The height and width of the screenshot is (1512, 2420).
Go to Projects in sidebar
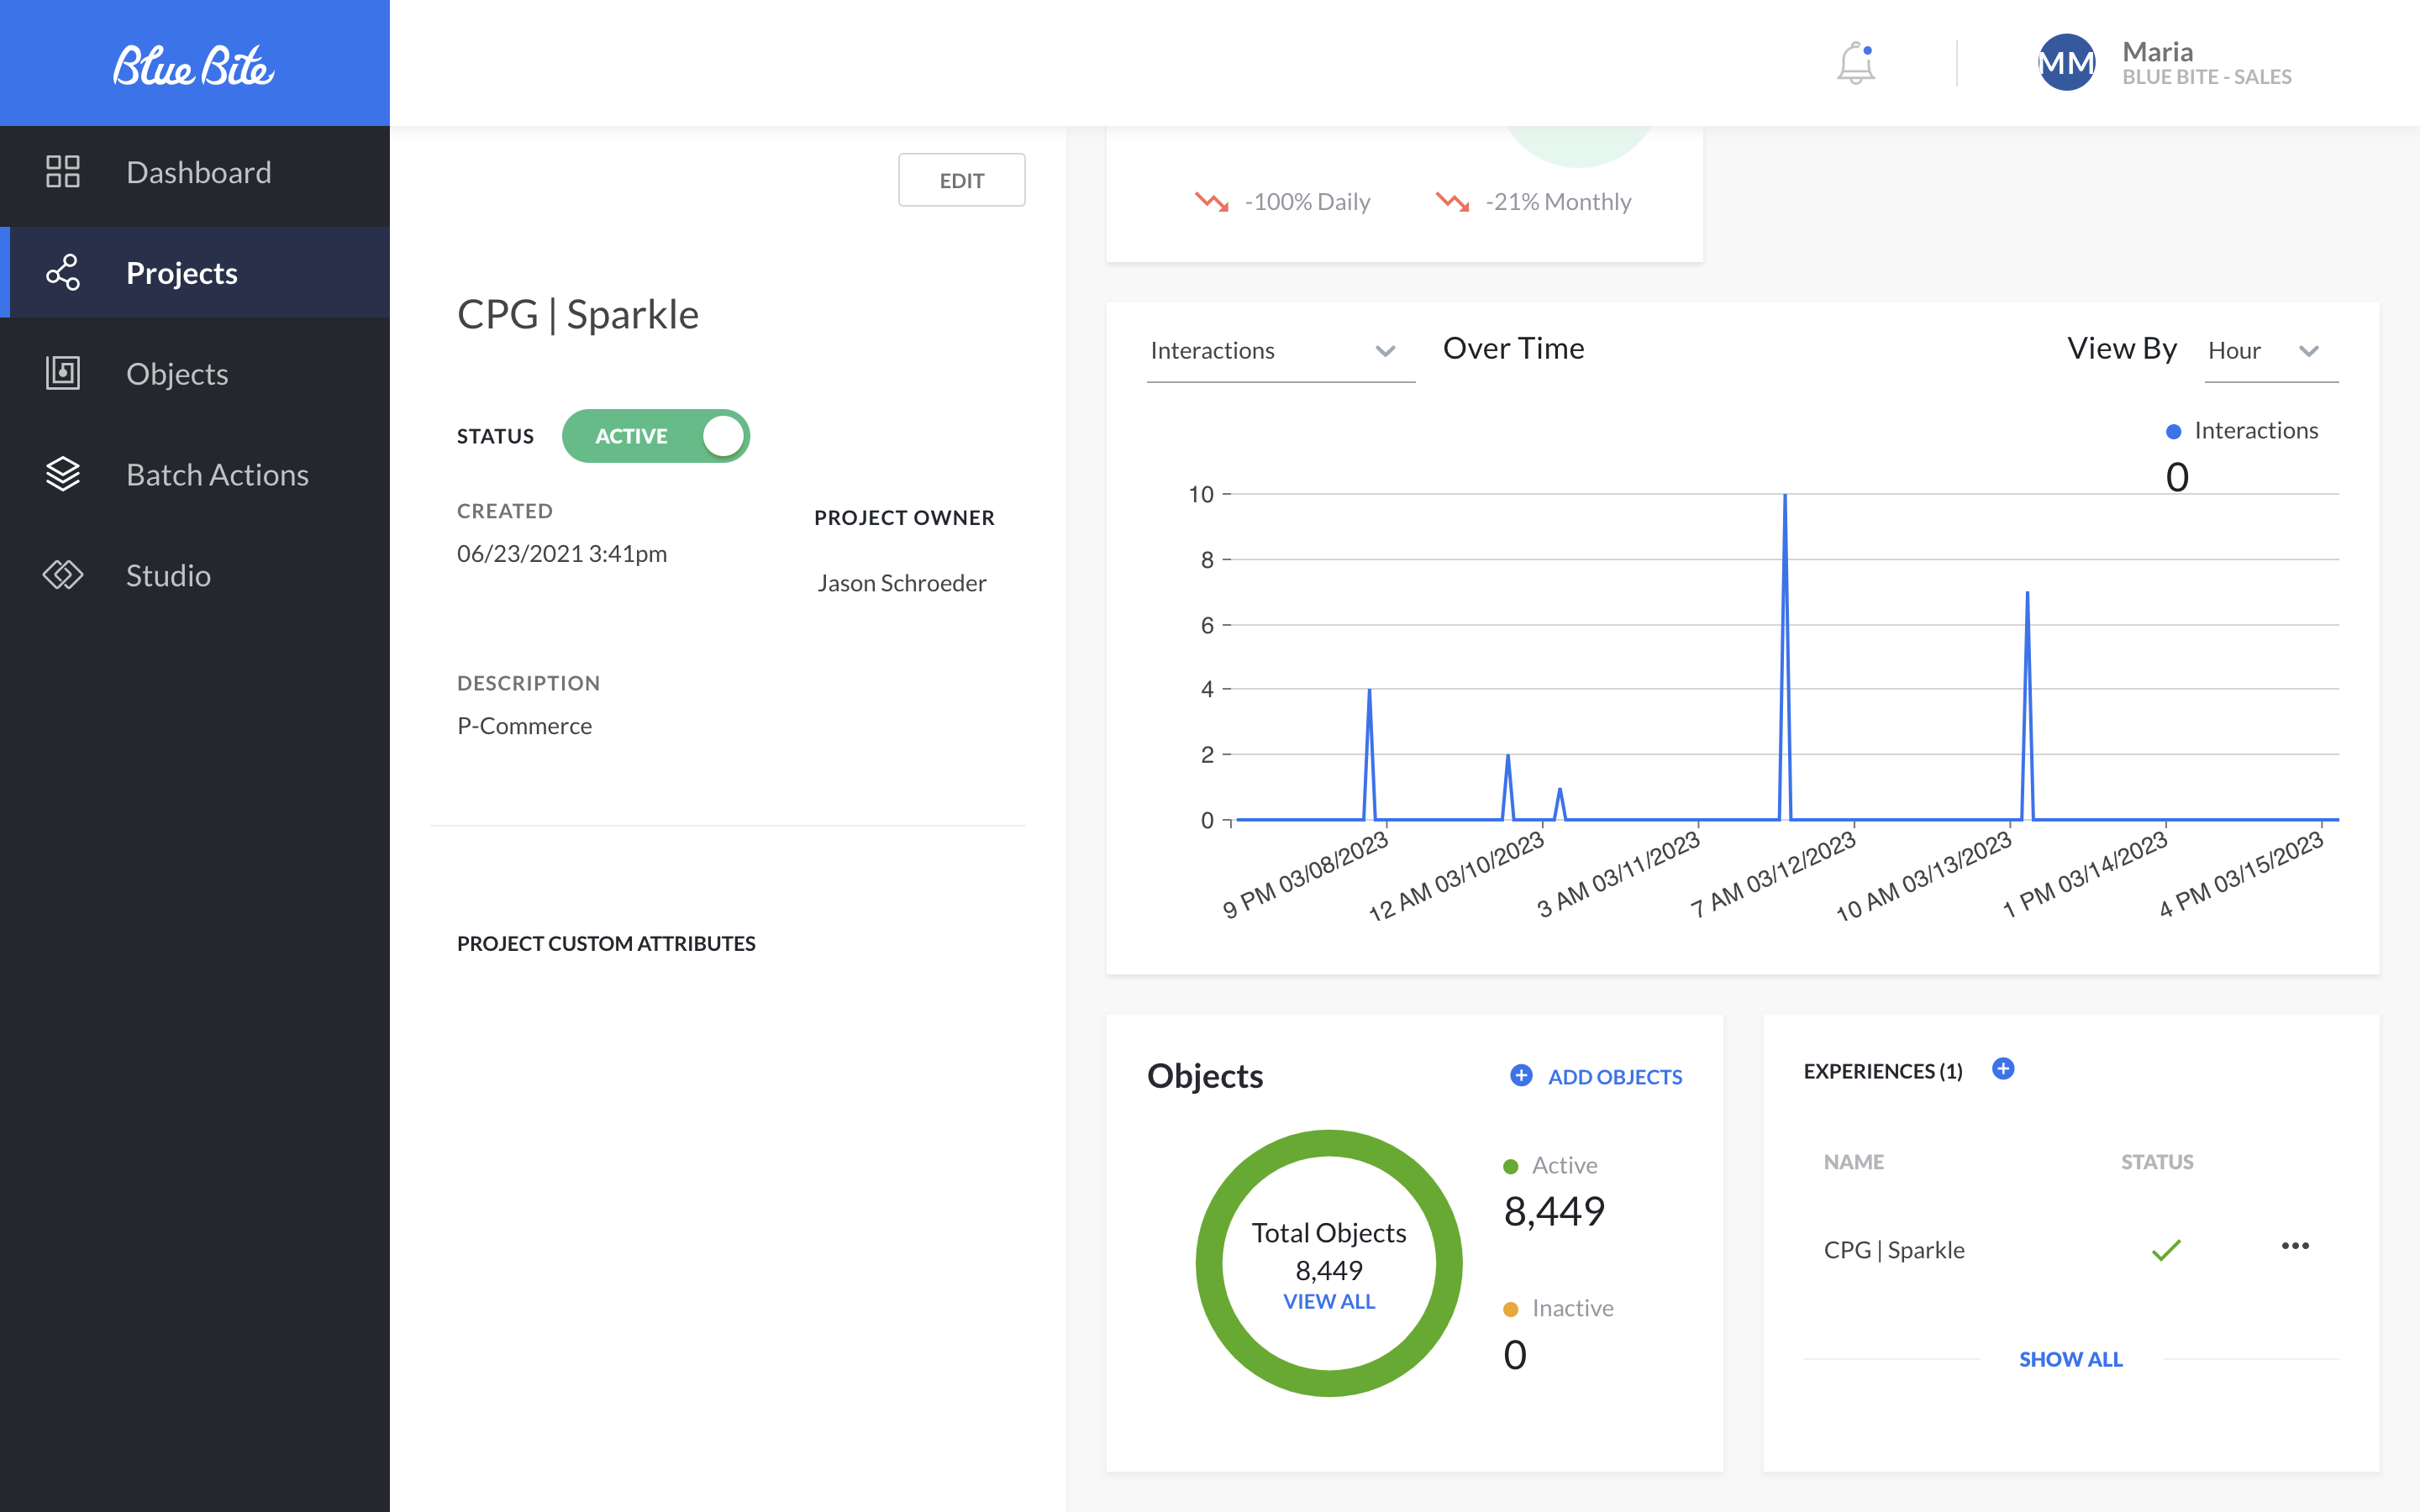click(x=182, y=273)
